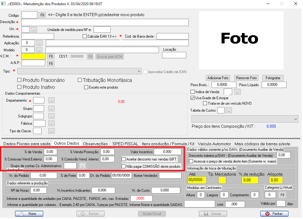Click the F8 search button beside N.C.M.
Image resolution: width=303 pixels, height=219 pixels.
[x=50, y=56]
